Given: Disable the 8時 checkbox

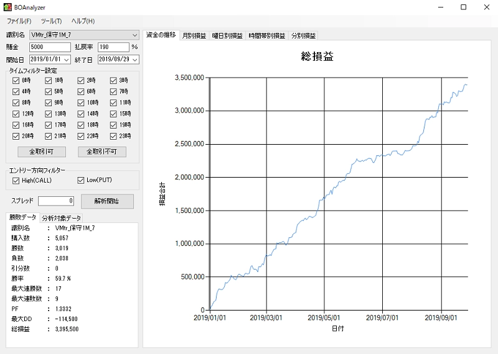Looking at the screenshot, I should [16, 102].
